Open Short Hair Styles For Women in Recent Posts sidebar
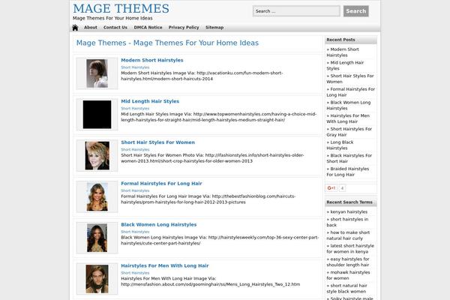 (350, 79)
